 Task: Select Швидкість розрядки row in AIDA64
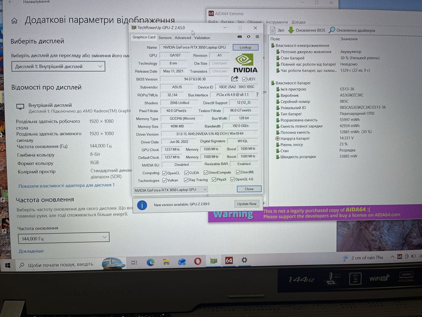[317, 157]
